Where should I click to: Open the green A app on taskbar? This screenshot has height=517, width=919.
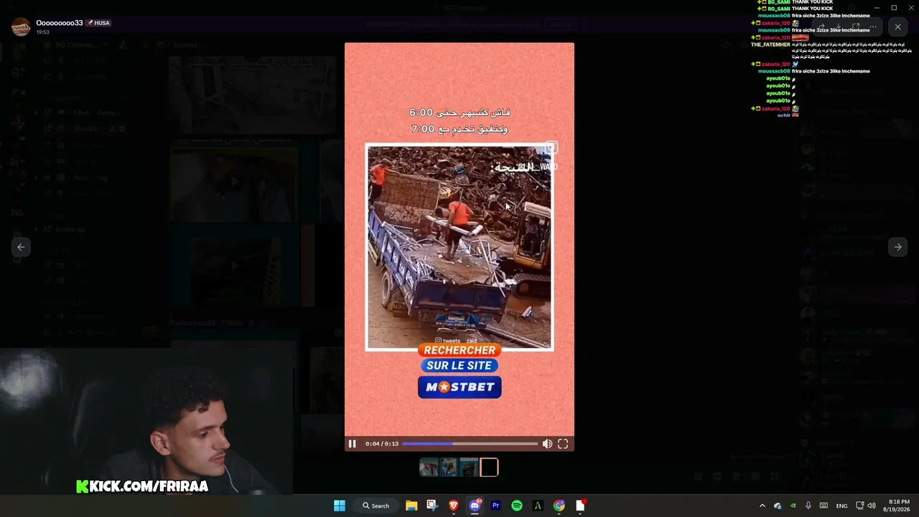[x=538, y=506]
